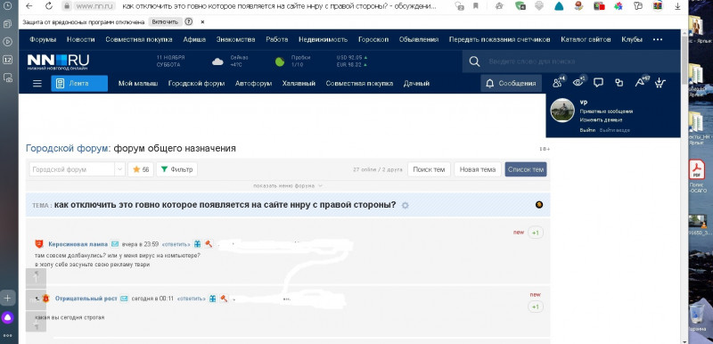713x344 pixels.
Task: Open friends icon with +4 badge
Action: click(558, 82)
